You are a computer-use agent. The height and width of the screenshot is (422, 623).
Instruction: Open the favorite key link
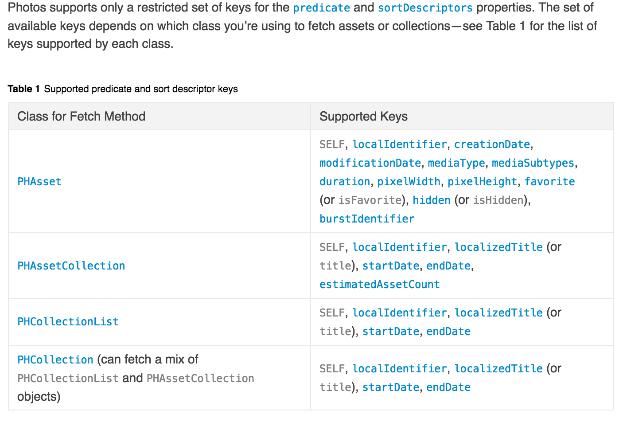coord(549,182)
